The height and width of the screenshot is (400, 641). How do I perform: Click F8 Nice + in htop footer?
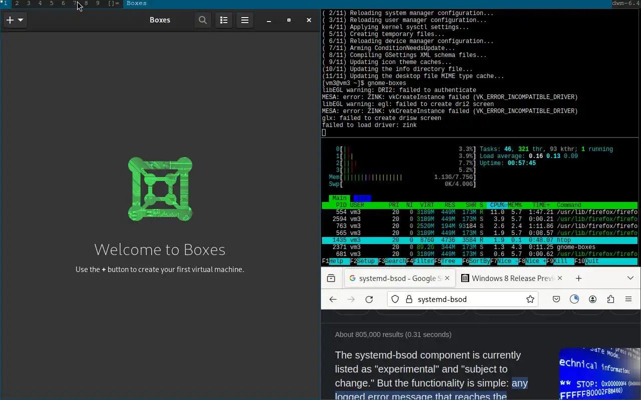pos(532,261)
